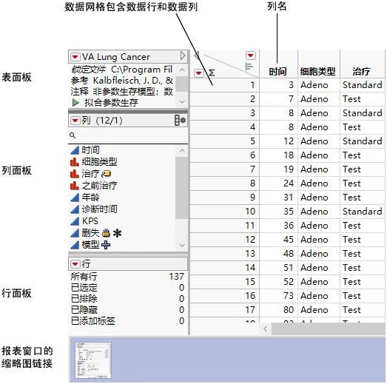Click the 注释 table property line
This screenshot has height=384, width=387.
pyautogui.click(x=121, y=92)
